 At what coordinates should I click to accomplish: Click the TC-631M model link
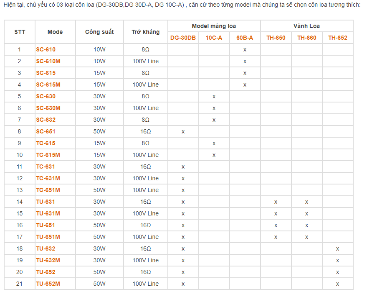tap(48, 179)
